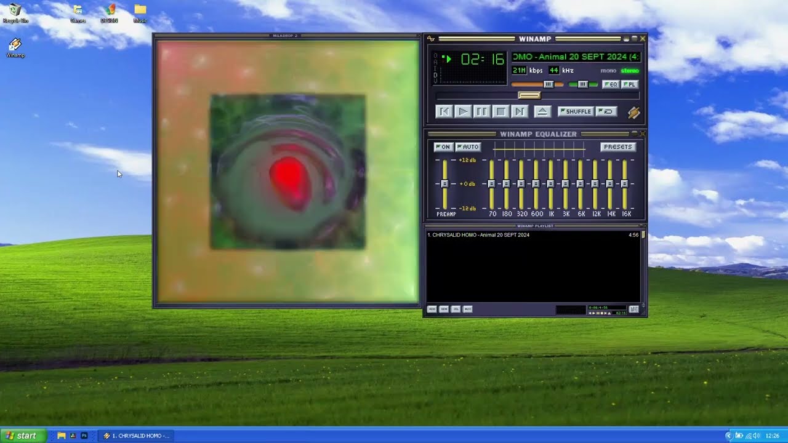
Task: Toggle equalizer AUTO button
Action: coord(468,147)
